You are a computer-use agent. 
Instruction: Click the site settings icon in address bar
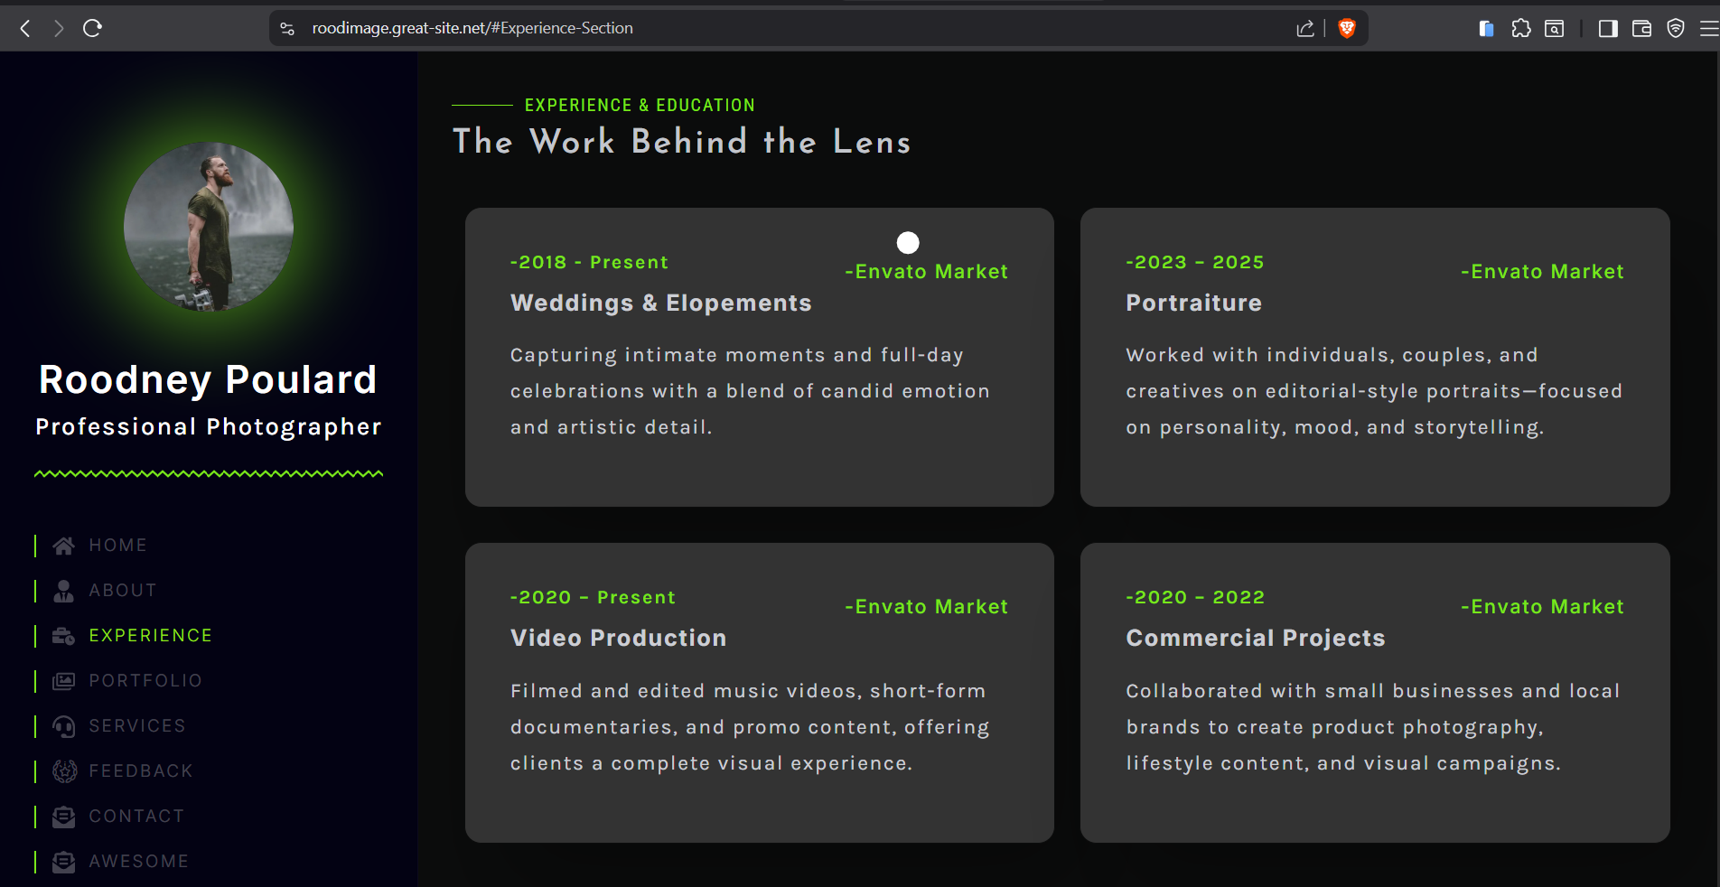point(287,29)
